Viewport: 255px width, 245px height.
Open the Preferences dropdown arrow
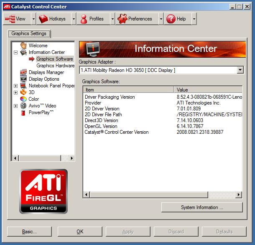[x=161, y=19]
